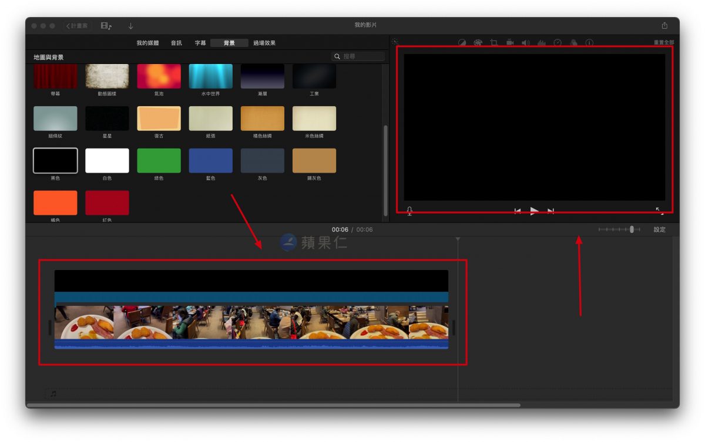The width and height of the screenshot is (705, 442).
Task: Switch to 音訊 tab
Action: pos(176,43)
